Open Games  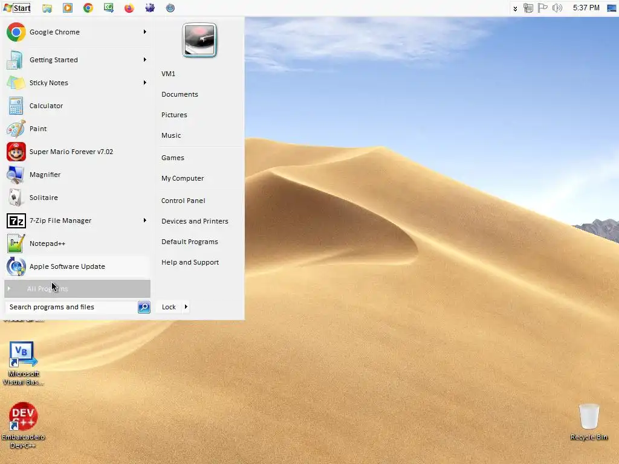click(172, 158)
